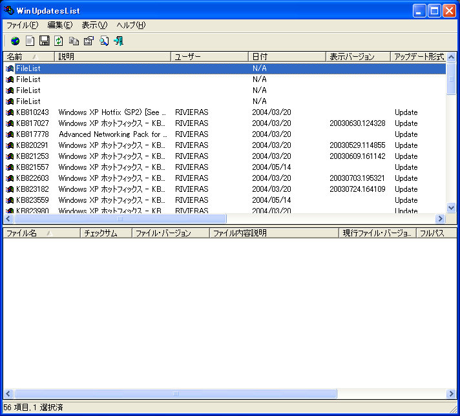The width and height of the screenshot is (460, 416).
Task: Click the copy icon in the toolbar
Action: (x=74, y=41)
